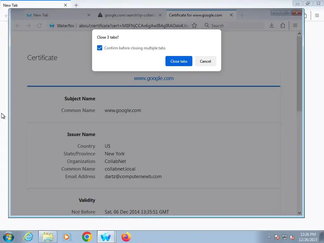Open the taskbar clock showing 12:26 PM

pyautogui.click(x=308, y=237)
